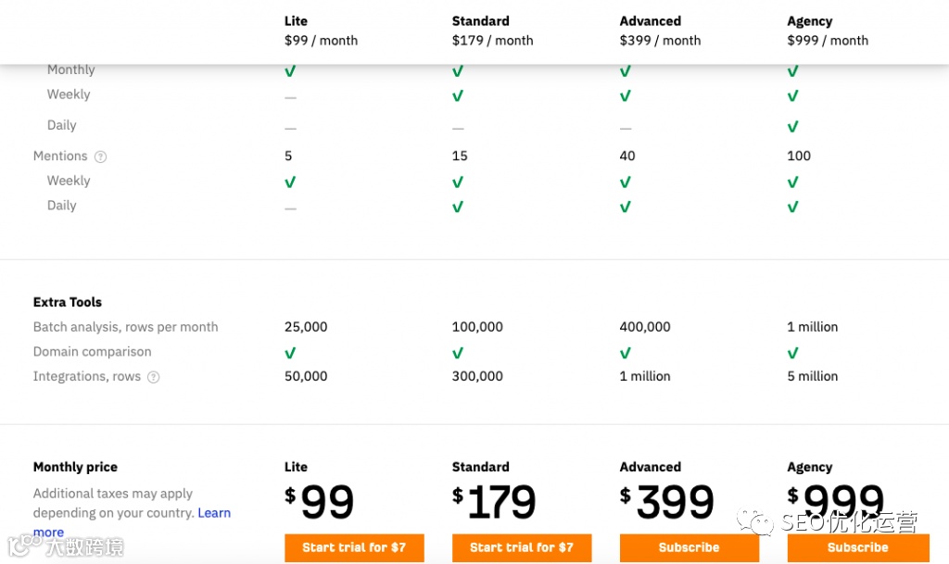Image resolution: width=949 pixels, height=564 pixels.
Task: Subscribe to the Agency plan
Action: coord(857,547)
